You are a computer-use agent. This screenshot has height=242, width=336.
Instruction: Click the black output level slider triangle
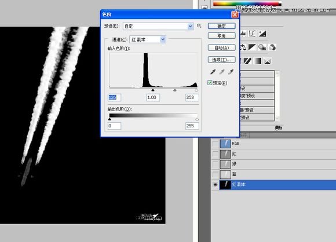point(109,119)
